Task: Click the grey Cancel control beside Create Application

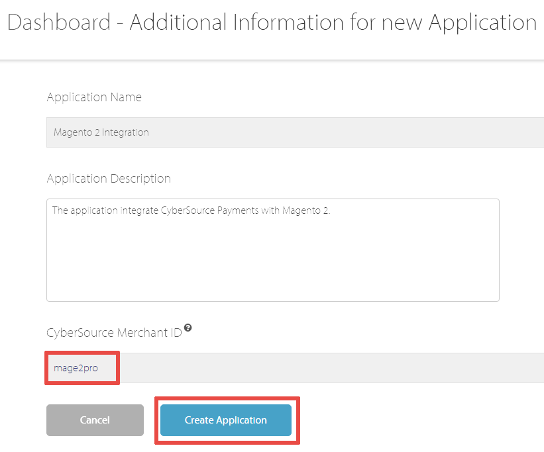Action: click(x=95, y=420)
